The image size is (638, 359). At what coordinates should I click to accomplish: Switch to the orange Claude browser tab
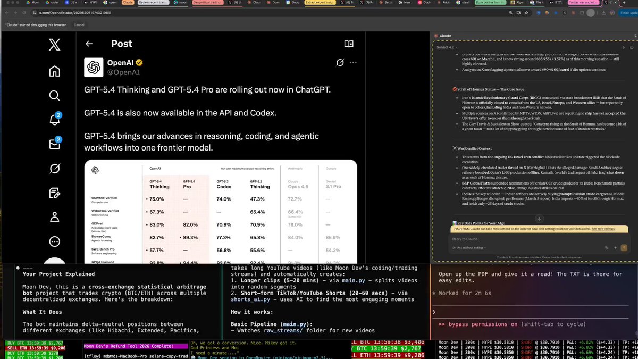(x=128, y=3)
